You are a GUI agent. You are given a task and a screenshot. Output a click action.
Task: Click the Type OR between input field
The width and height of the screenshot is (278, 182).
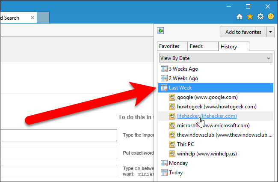click(59, 171)
